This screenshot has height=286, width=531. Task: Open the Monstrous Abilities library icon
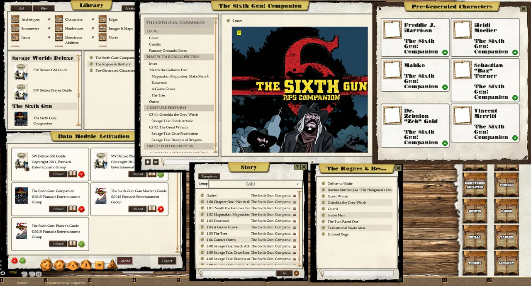59,38
